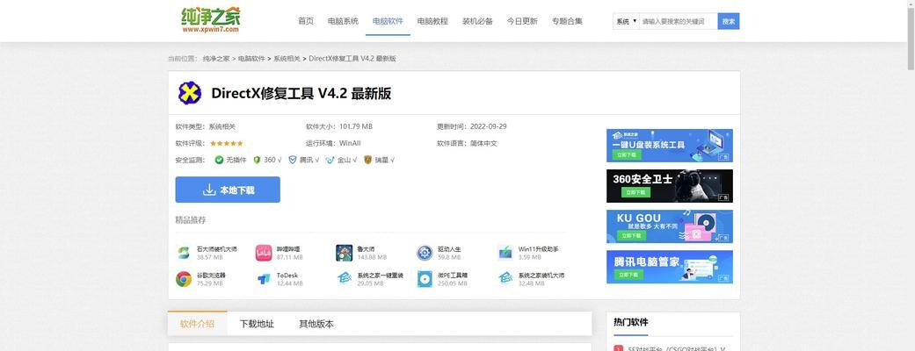915x351 pixels.
Task: Click the 石大师装机大师 name link
Action: (x=217, y=249)
